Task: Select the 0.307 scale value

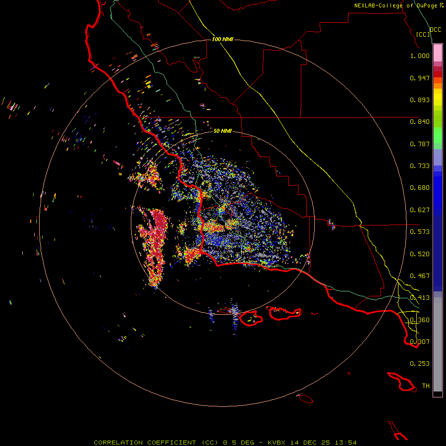Action: pos(420,342)
